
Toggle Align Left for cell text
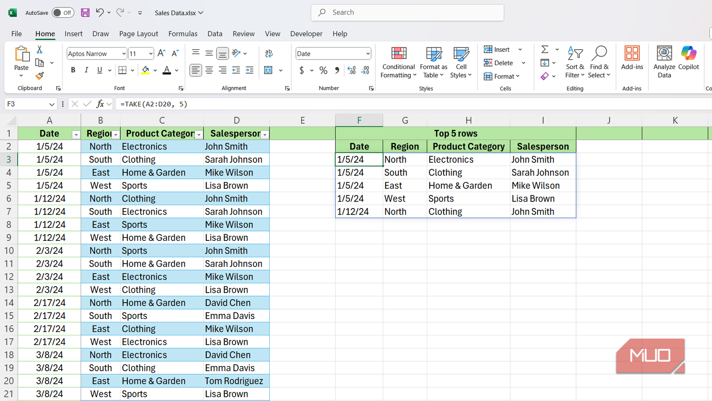coord(195,70)
